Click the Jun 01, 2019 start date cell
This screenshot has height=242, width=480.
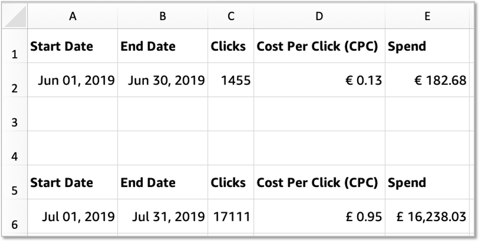tap(73, 80)
